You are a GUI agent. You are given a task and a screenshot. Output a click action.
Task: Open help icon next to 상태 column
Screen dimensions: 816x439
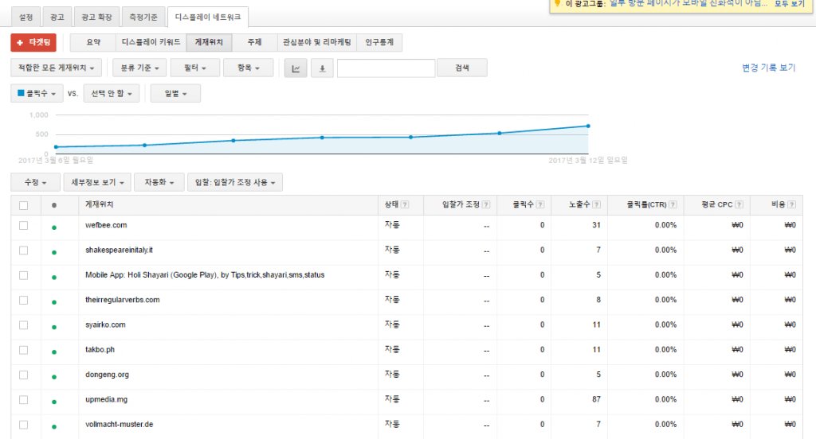(x=405, y=204)
